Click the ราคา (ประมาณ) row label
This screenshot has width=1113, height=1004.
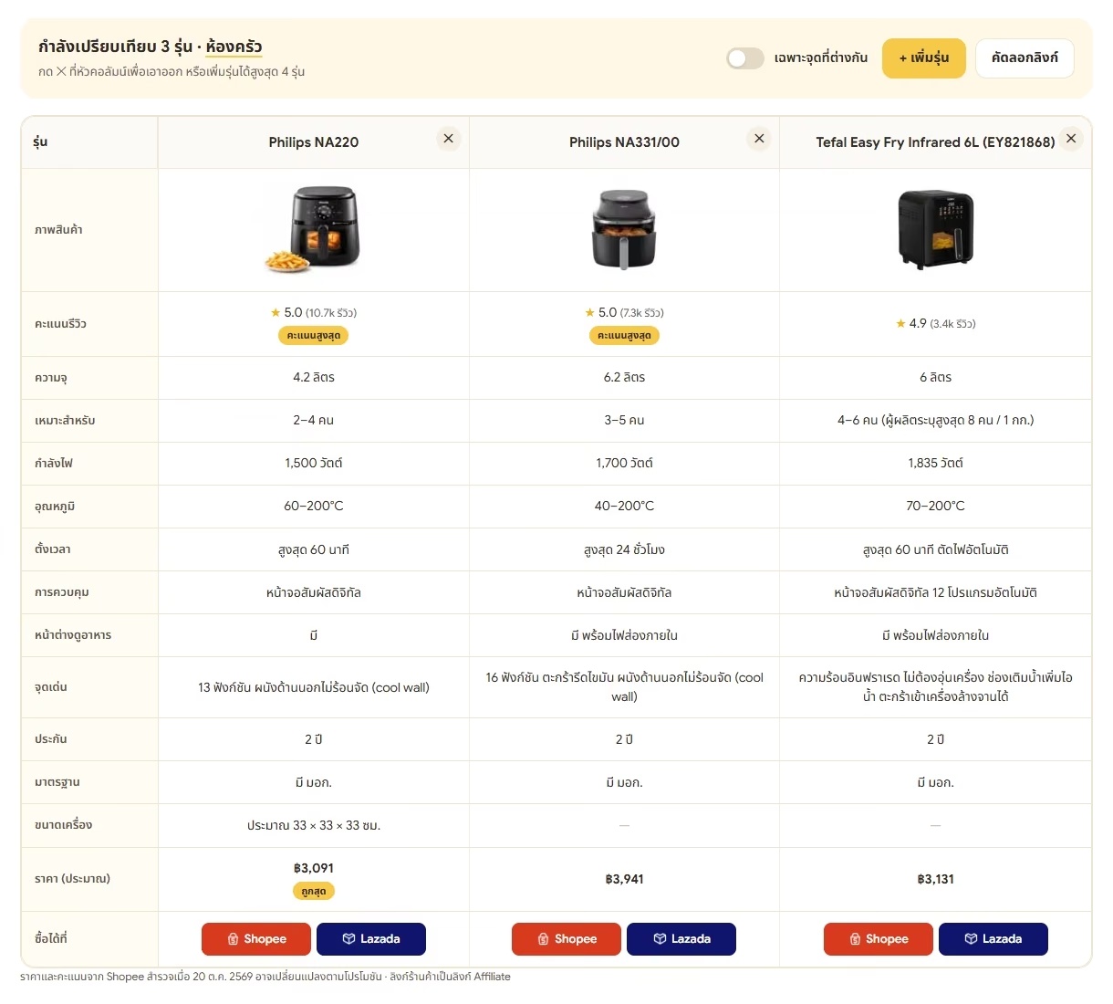tap(72, 879)
